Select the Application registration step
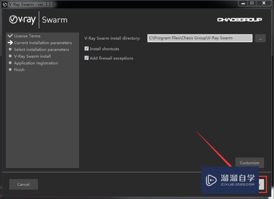 click(x=36, y=63)
